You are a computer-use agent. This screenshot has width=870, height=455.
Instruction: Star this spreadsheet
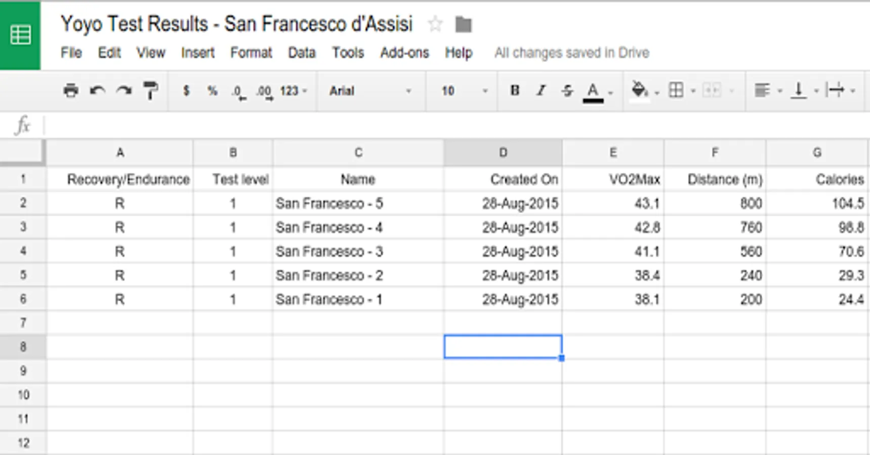[435, 24]
